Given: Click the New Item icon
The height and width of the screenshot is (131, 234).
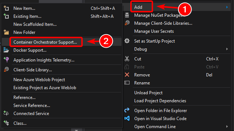Looking at the screenshot, I should click(6, 8).
